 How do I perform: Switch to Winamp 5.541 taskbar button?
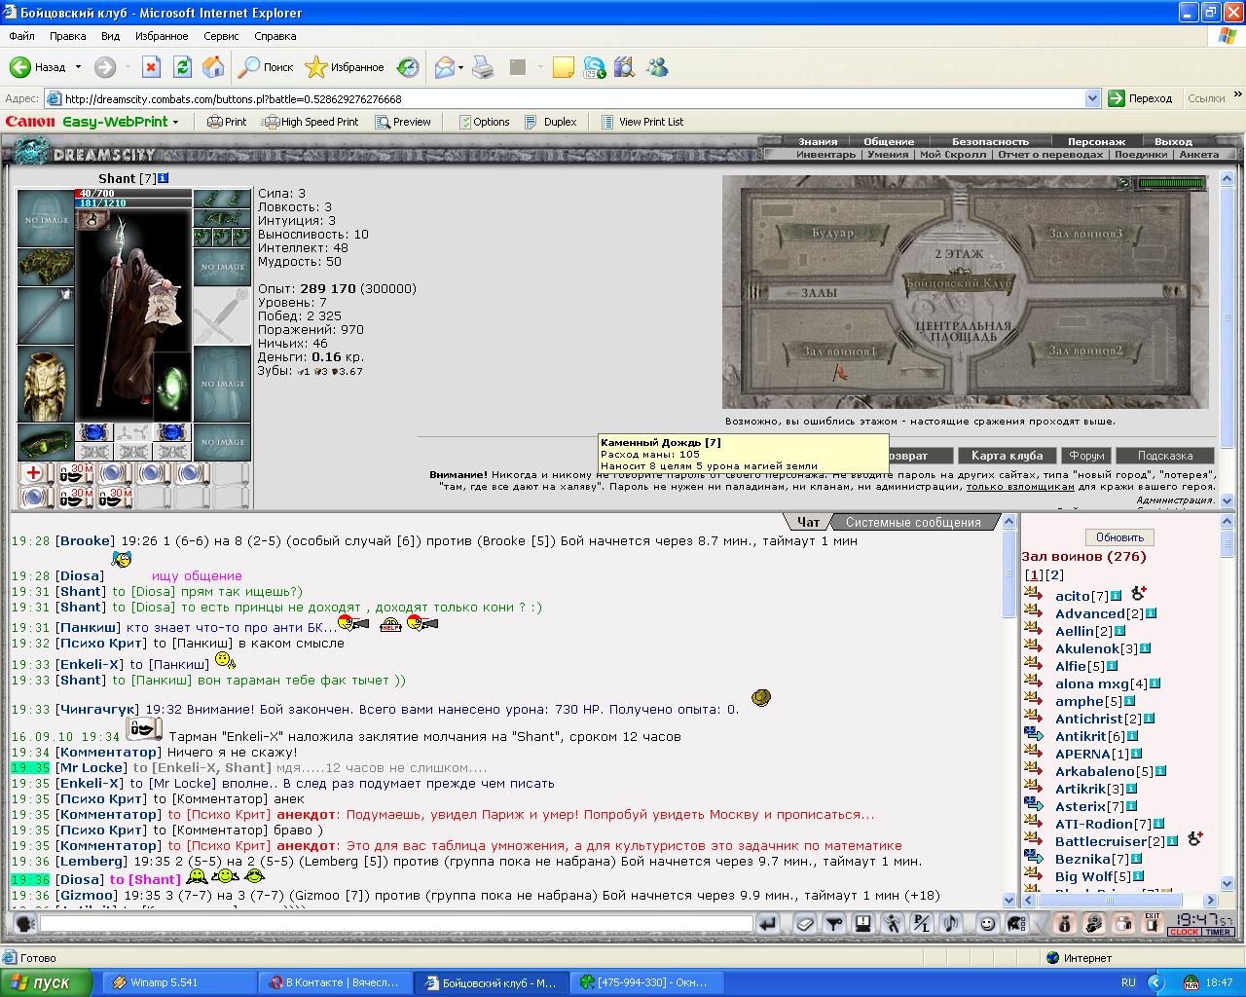180,982
